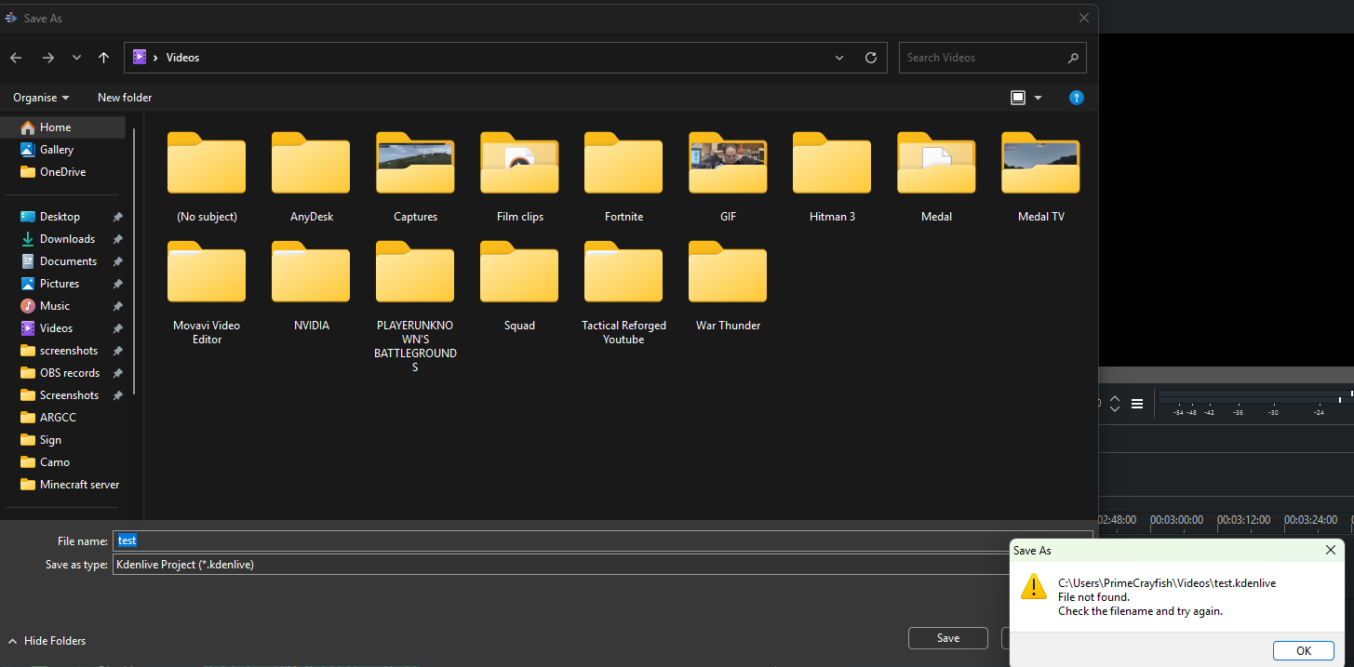Click the search magnifier icon
The height and width of the screenshot is (667, 1354).
[x=1073, y=58]
